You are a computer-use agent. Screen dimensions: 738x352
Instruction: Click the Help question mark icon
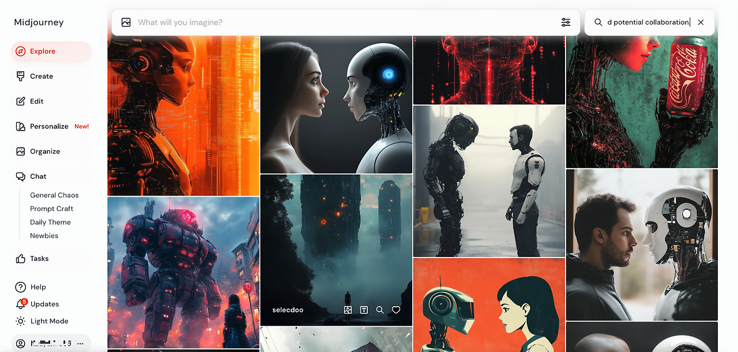(x=21, y=287)
